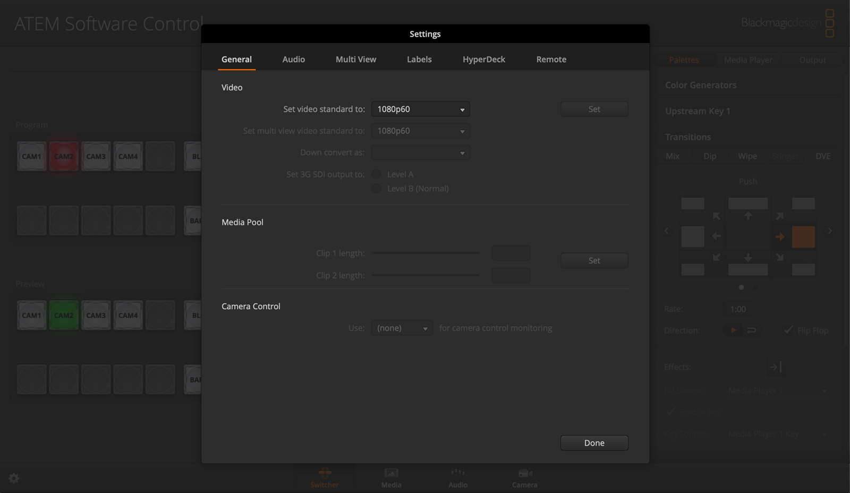Click Set next to video standard
The image size is (850, 493).
point(594,109)
